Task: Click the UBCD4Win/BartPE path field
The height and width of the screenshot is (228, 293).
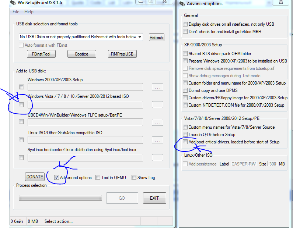Action: (85, 122)
